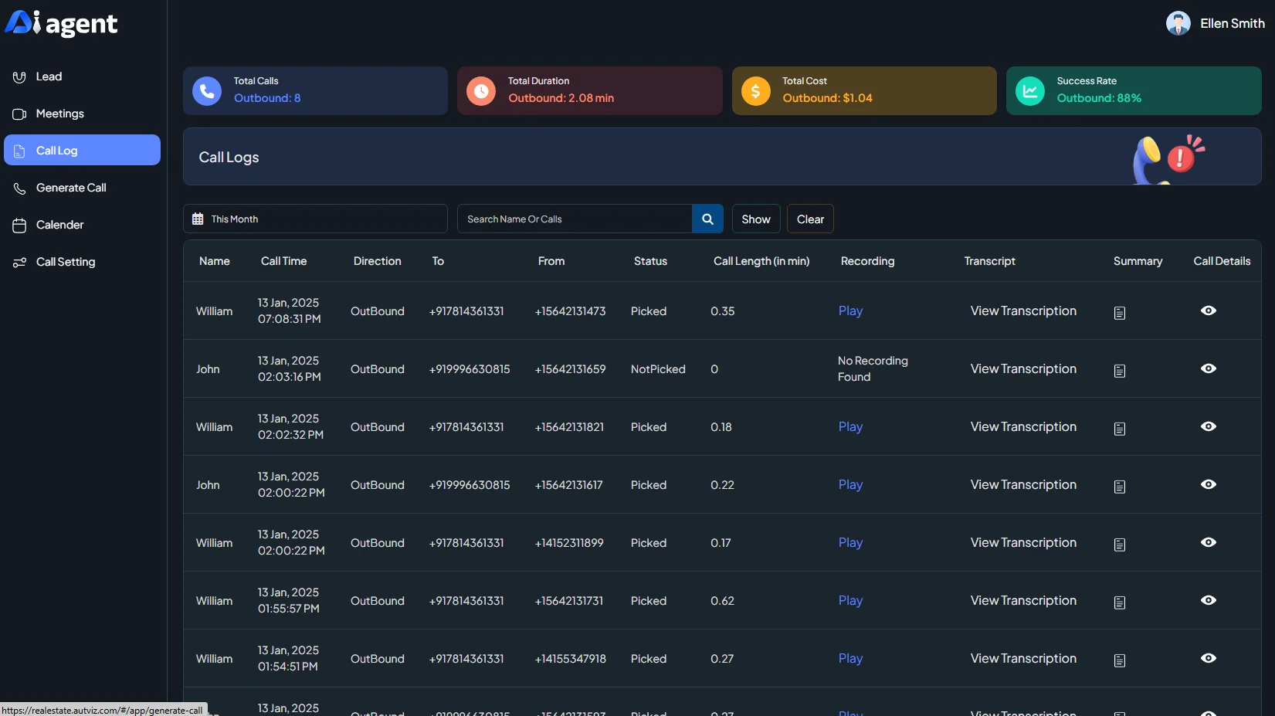Open the Meetings sidebar menu item
Image resolution: width=1275 pixels, height=716 pixels.
(82, 114)
